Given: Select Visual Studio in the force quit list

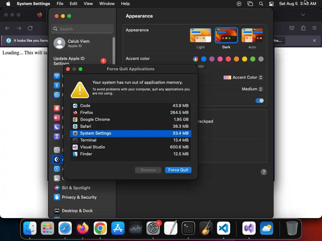Looking at the screenshot, I should point(130,147).
